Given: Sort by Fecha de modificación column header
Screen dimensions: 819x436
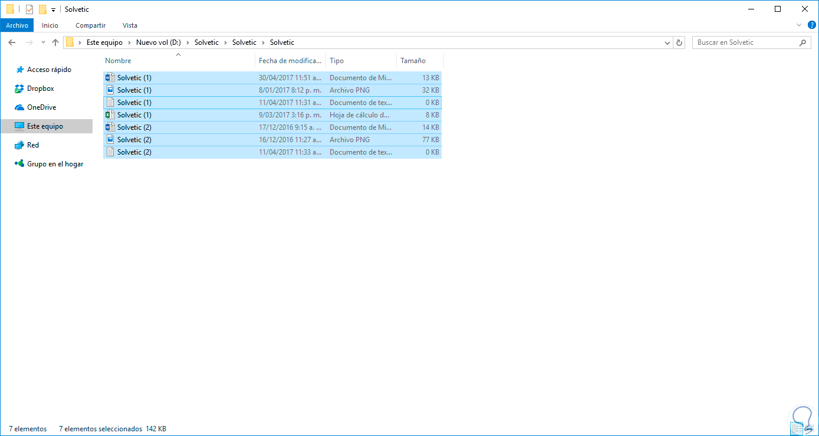Looking at the screenshot, I should click(x=291, y=61).
